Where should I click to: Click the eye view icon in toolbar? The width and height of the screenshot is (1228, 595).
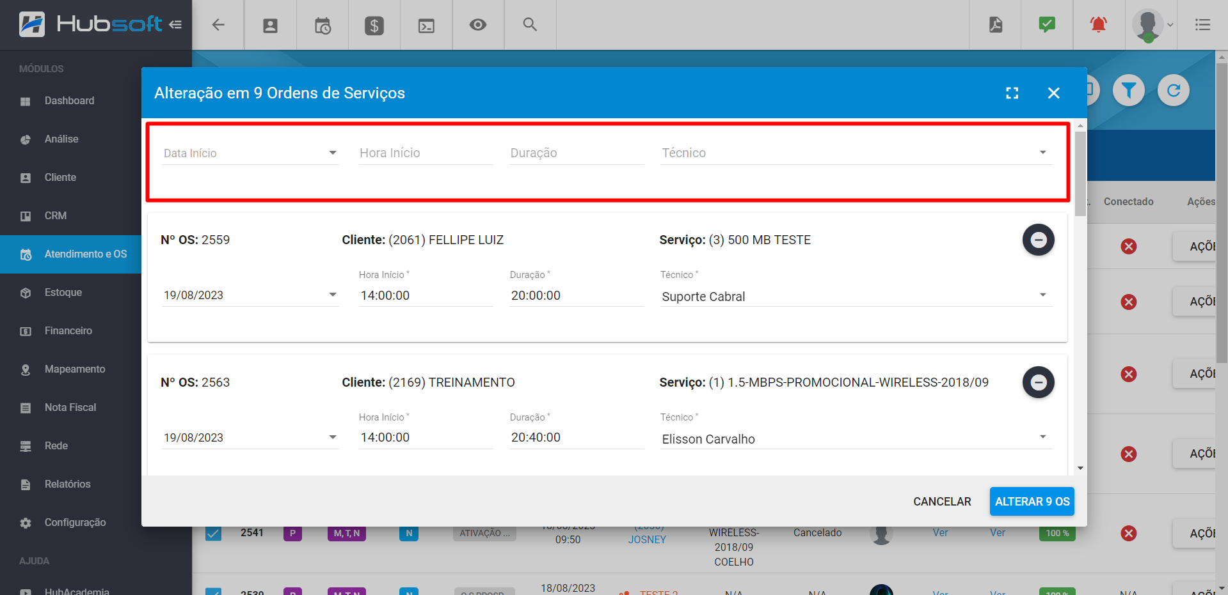[478, 25]
